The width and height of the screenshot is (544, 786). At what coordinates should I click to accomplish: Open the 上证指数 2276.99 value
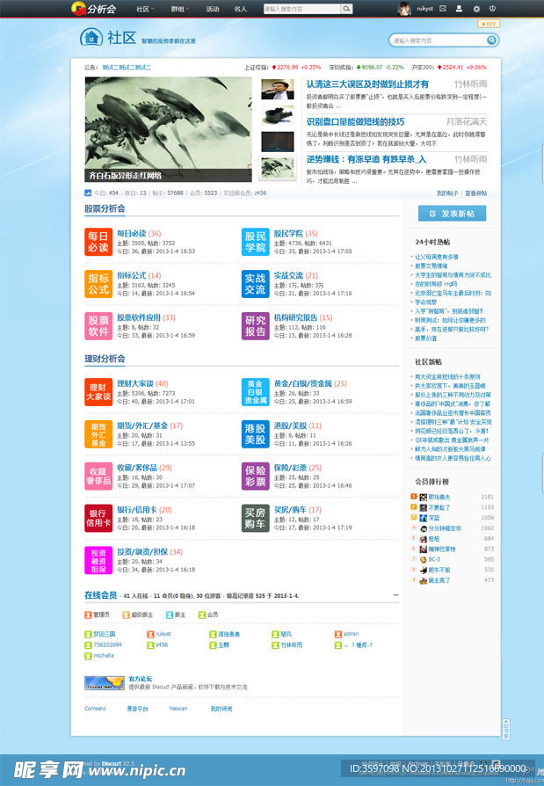[287, 67]
